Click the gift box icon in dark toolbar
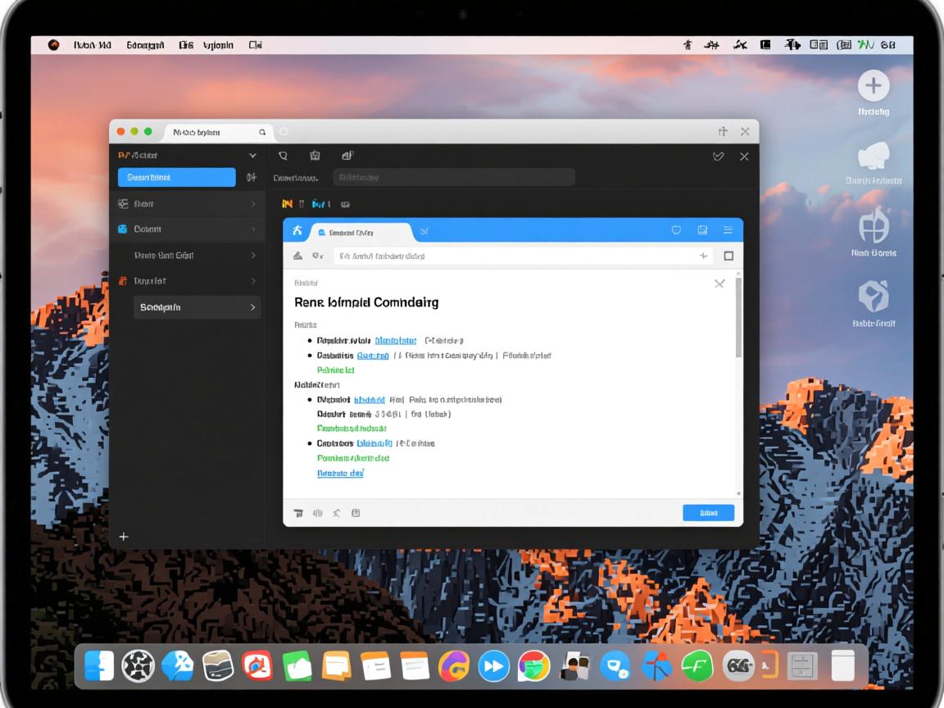The width and height of the screenshot is (944, 708). coord(315,156)
